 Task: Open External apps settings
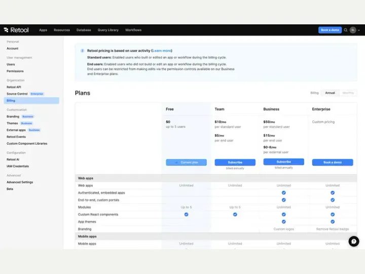click(x=16, y=130)
